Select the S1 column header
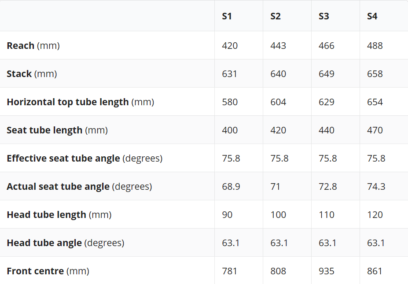The height and width of the screenshot is (284, 408). pos(227,16)
